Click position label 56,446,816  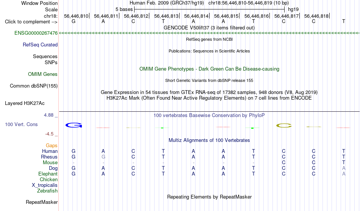257,16
